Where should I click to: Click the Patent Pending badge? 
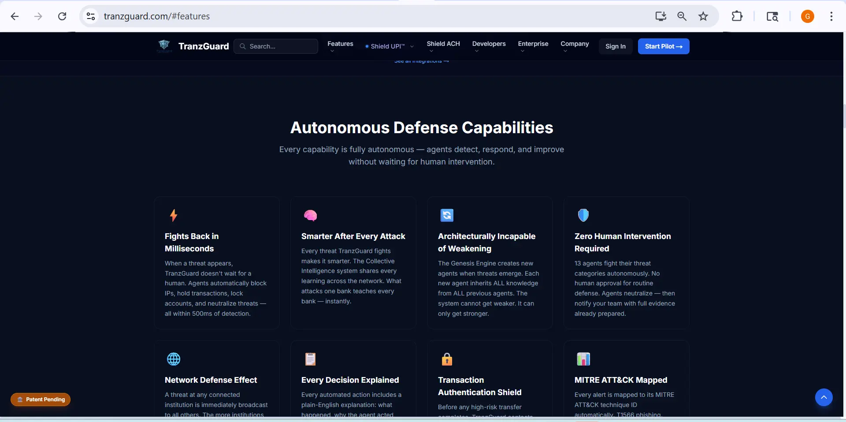coord(41,400)
